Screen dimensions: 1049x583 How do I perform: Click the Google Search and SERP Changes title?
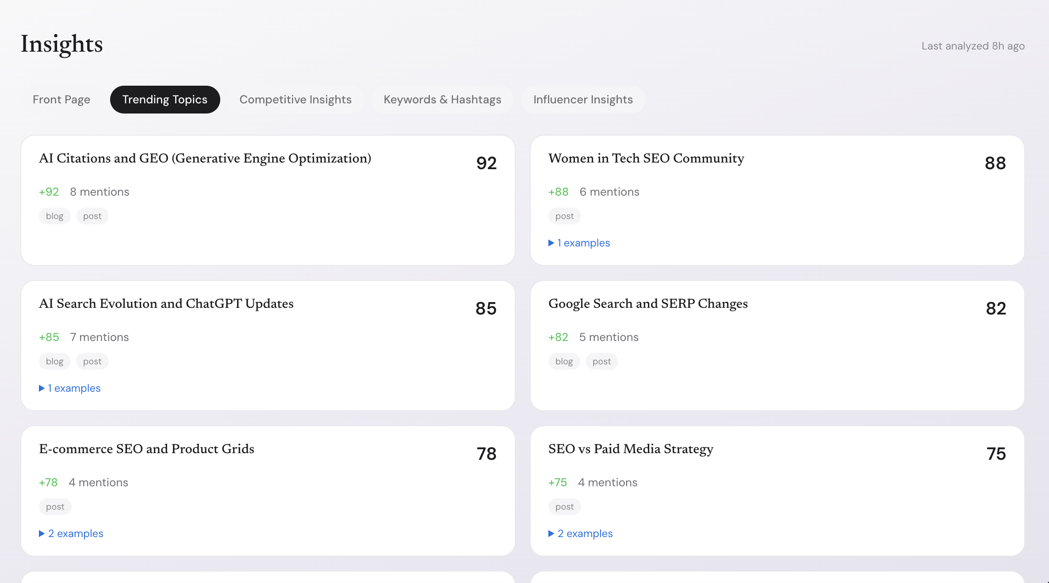(648, 303)
